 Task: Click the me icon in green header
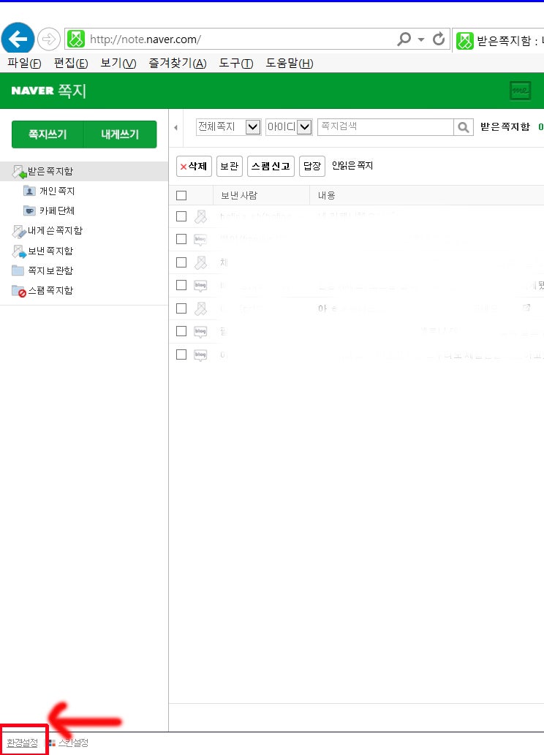click(520, 91)
